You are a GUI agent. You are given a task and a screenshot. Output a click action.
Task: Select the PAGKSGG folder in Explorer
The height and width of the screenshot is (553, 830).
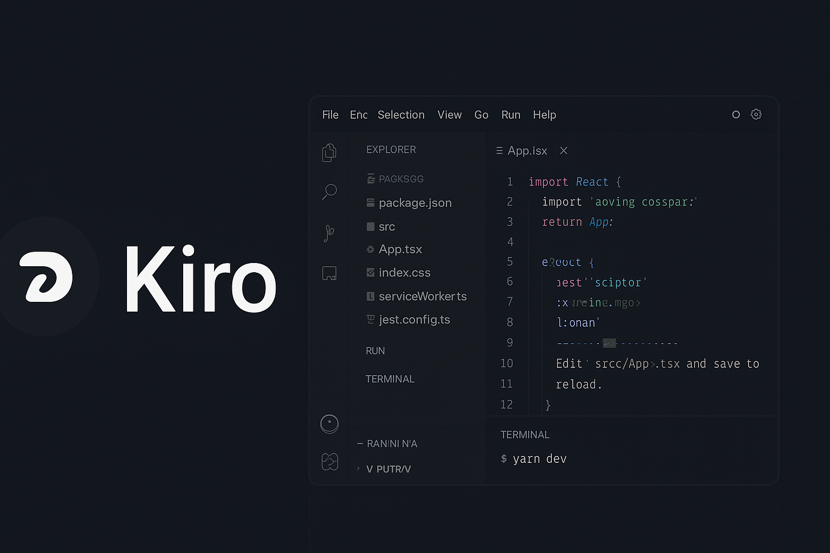401,179
